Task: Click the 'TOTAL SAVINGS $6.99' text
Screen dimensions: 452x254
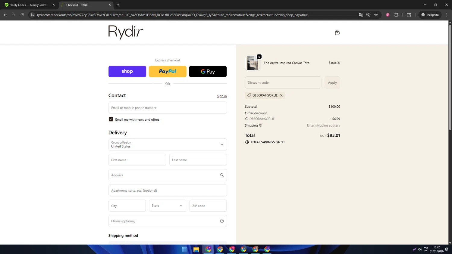Action: pyautogui.click(x=268, y=142)
